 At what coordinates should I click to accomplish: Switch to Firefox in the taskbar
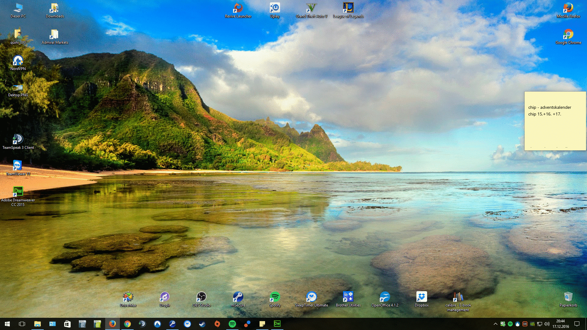click(112, 324)
